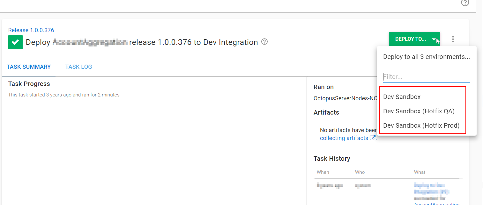Screen dimensions: 483x205
Task: Open the Release 1.0.0.376 link
Action: click(x=31, y=30)
